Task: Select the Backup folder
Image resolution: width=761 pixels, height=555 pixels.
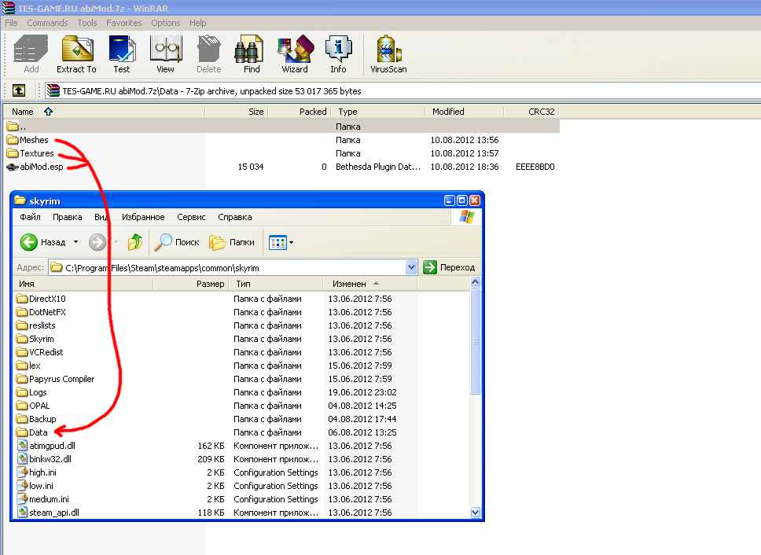Action: tap(36, 419)
